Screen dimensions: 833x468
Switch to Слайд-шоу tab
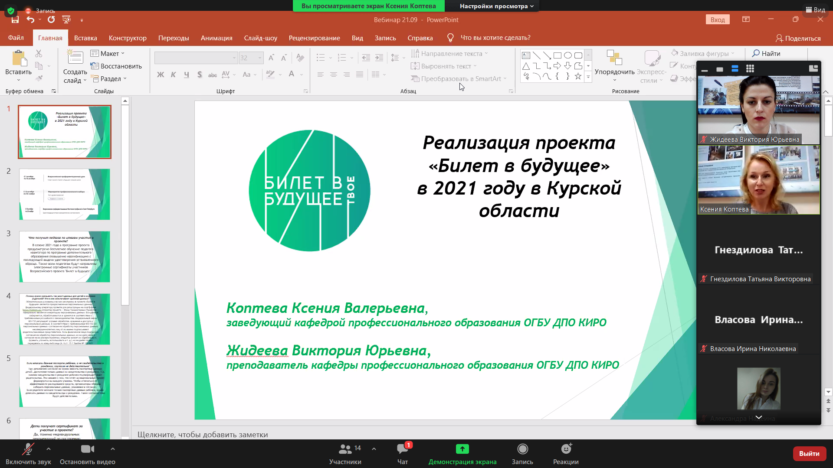tap(260, 38)
